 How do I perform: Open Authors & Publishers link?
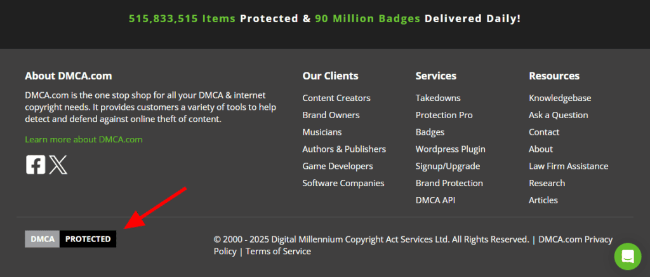[x=344, y=149]
